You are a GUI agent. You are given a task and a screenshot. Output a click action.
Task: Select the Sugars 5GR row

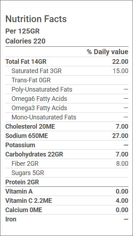click(x=67, y=173)
